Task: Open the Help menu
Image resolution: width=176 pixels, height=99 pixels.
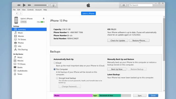Action: click(45, 10)
